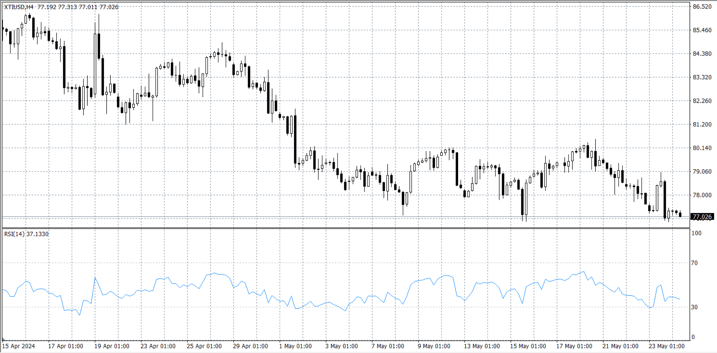Screen dimensions: 717x353
Task: Click the 82.260 price scale label
Action: pos(702,101)
